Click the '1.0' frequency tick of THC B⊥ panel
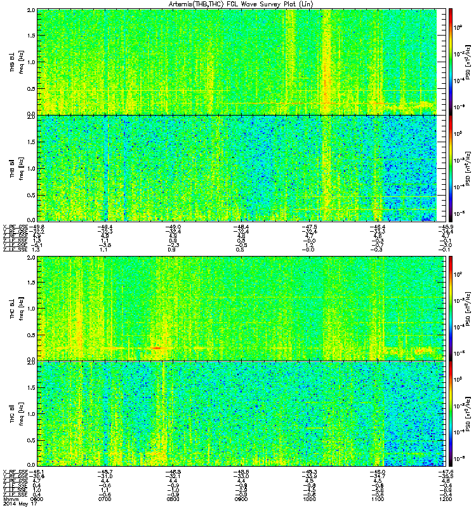 point(32,309)
